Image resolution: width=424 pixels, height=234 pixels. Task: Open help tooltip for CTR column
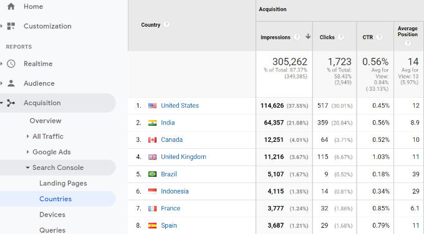click(x=379, y=37)
